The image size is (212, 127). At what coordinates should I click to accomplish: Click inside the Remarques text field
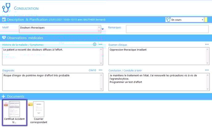[167, 29]
